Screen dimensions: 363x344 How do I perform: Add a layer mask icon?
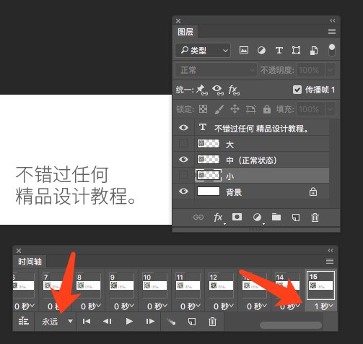pos(237,217)
